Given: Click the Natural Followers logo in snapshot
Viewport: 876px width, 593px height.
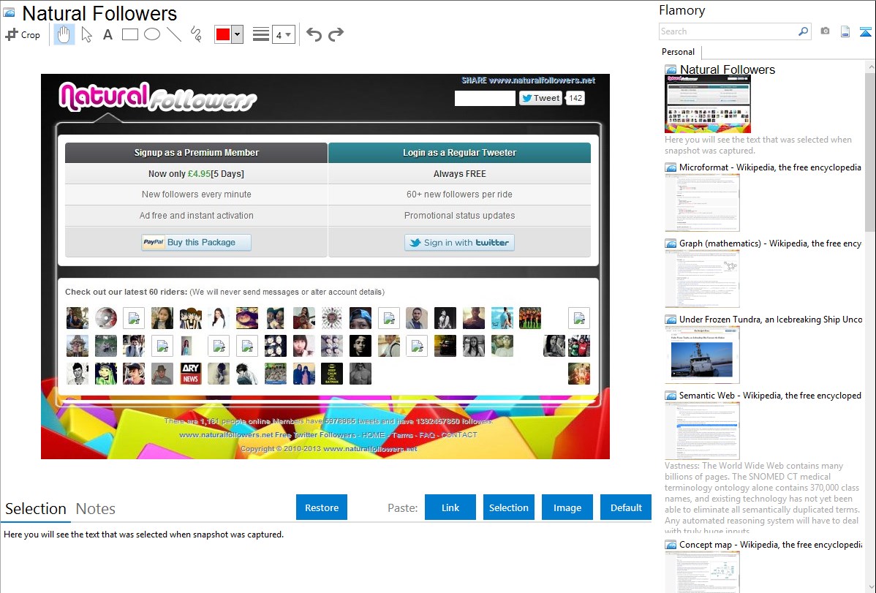Looking at the screenshot, I should point(157,97).
